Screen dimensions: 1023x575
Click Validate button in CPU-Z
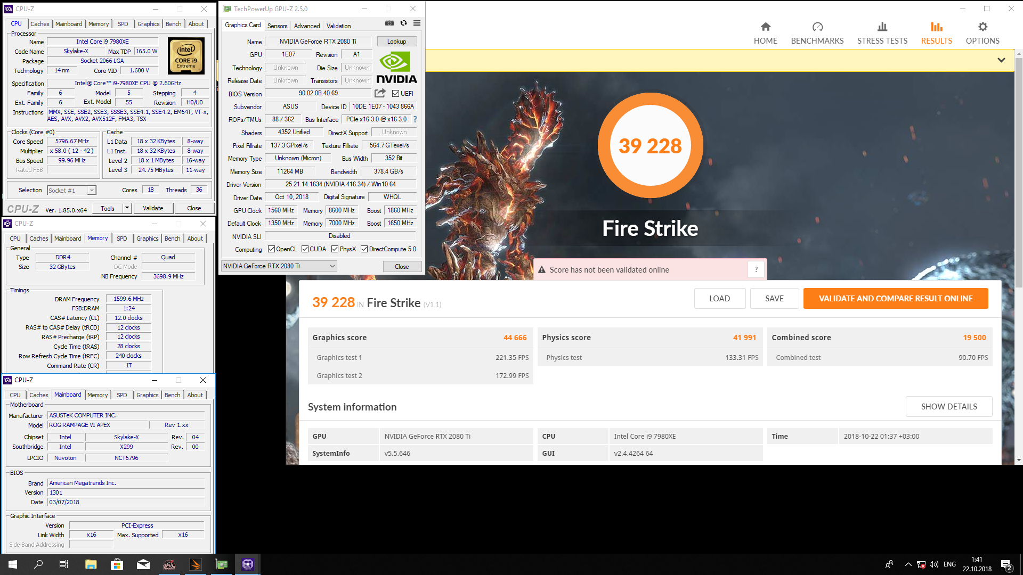click(153, 208)
